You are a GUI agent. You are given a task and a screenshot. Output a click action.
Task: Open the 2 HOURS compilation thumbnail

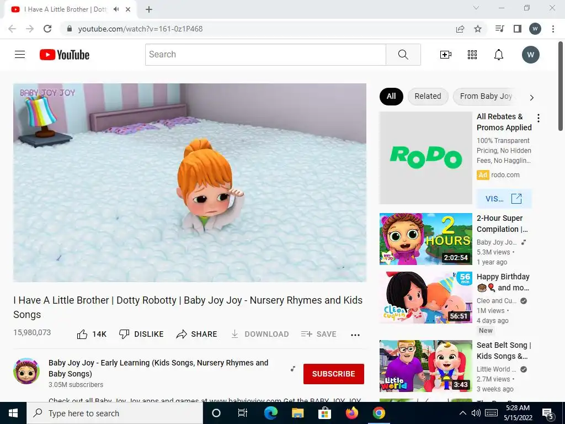[425, 239]
